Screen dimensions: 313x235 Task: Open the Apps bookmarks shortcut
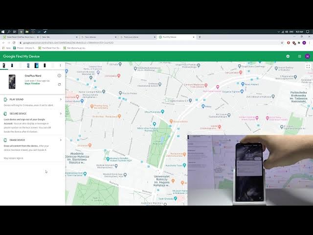click(6, 48)
